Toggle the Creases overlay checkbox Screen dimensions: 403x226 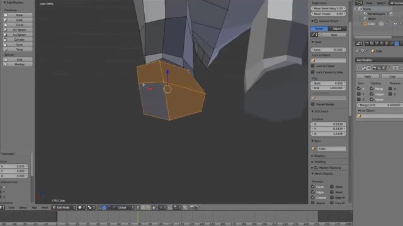click(313, 198)
